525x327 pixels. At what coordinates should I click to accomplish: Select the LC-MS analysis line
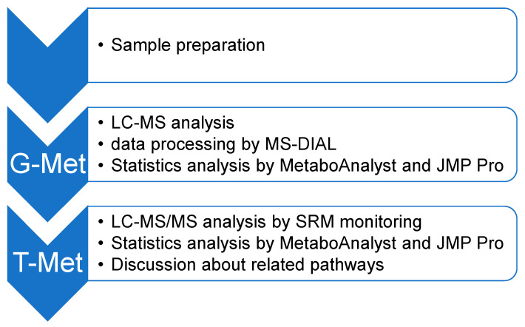[172, 123]
